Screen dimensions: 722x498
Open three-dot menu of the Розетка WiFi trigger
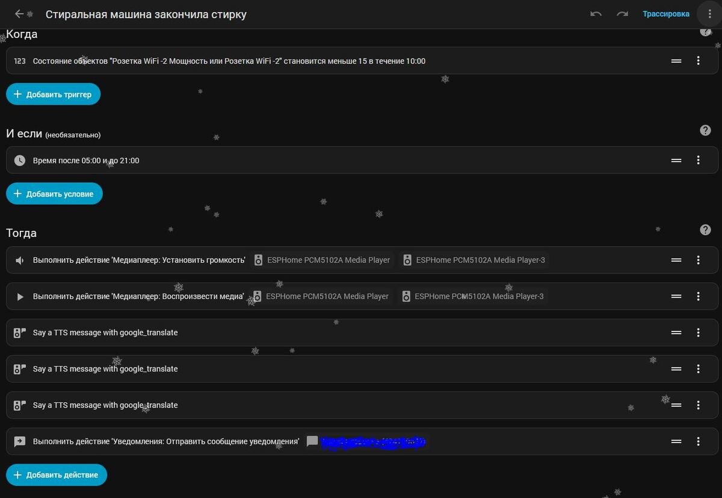(698, 61)
